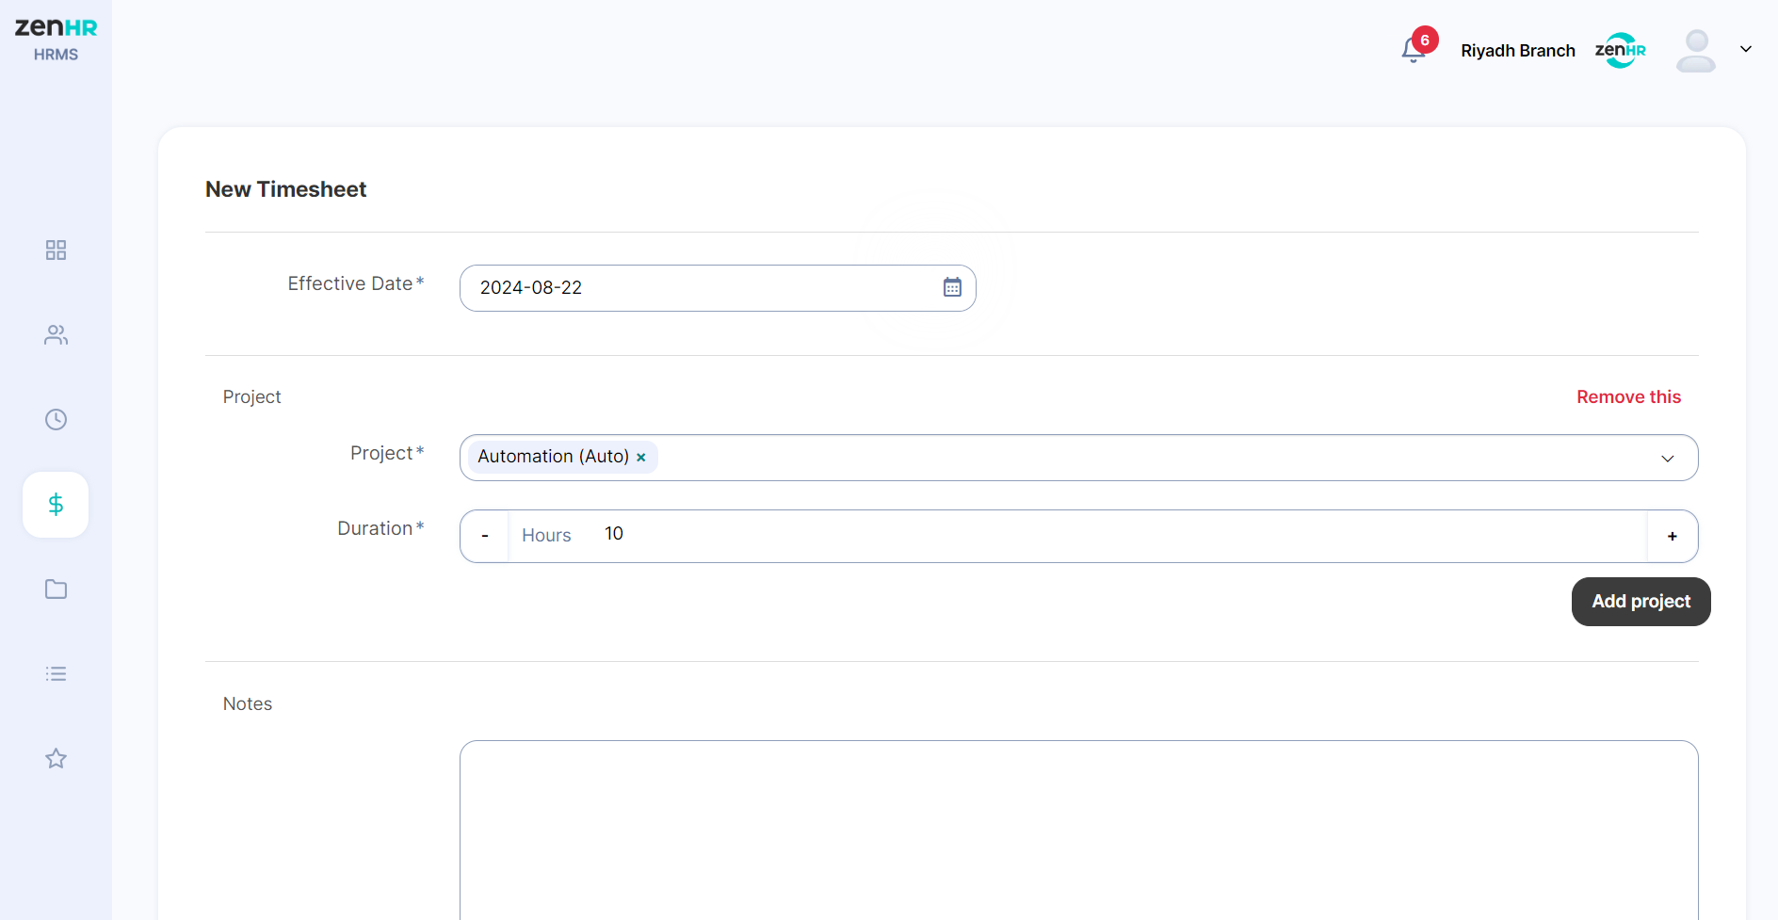Click the Remove this link
Screen dimensions: 1778x920
tap(1628, 396)
